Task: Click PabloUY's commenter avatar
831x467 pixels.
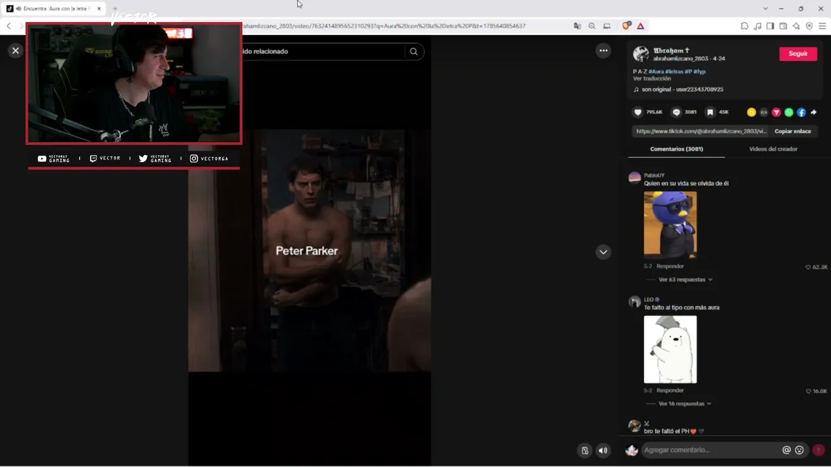Action: point(635,178)
